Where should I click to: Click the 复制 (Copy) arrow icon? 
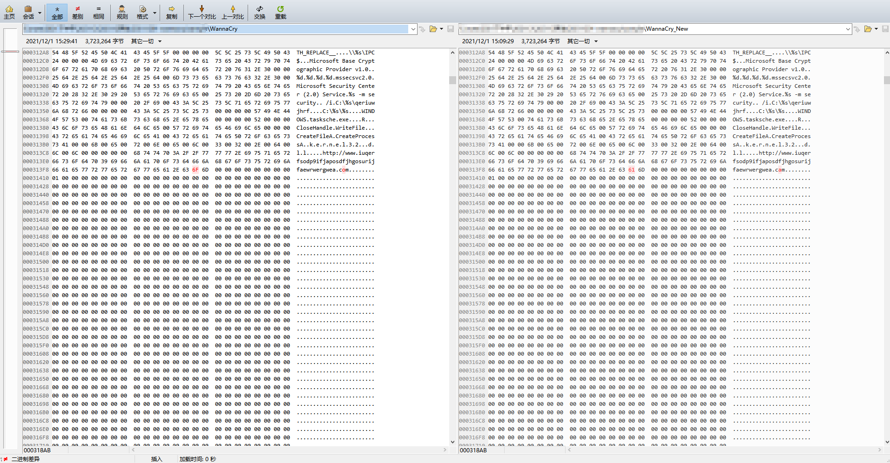171,12
